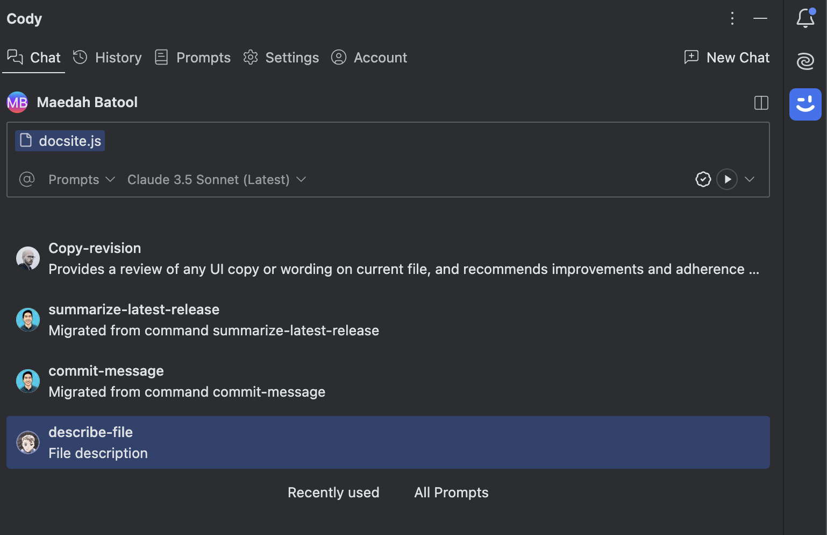This screenshot has height=535, width=827.
Task: Open the Prompts tab
Action: 193,58
